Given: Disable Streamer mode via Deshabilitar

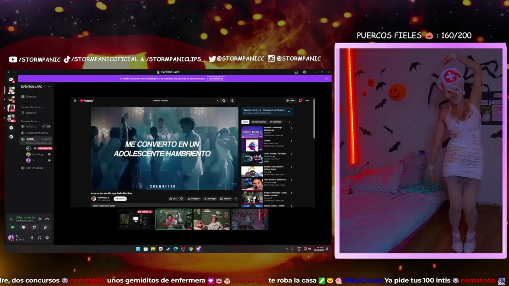Looking at the screenshot, I should click(x=216, y=79).
